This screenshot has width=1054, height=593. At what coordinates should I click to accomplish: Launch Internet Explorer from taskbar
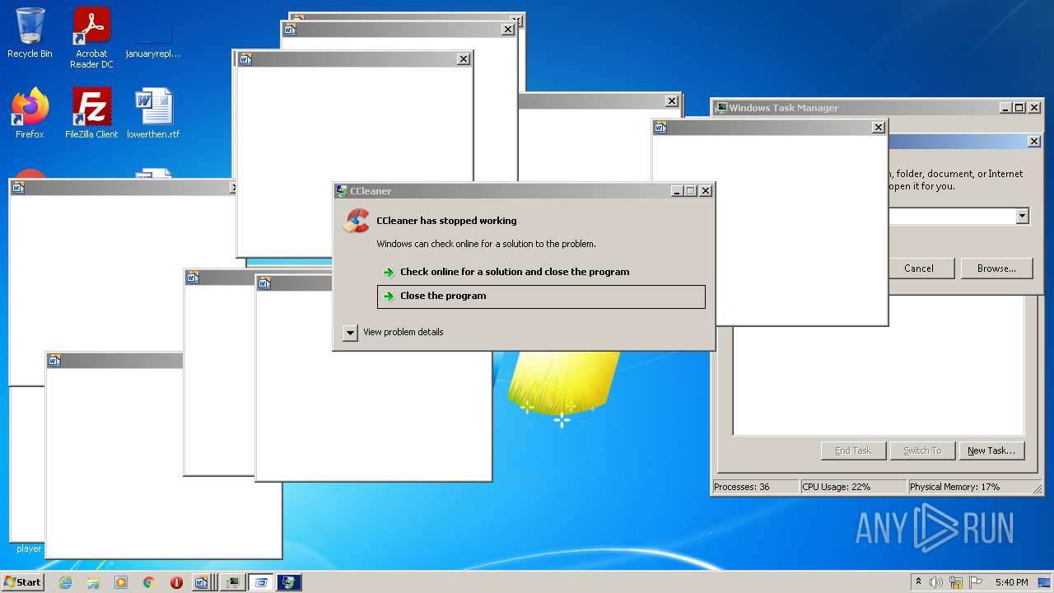click(65, 582)
